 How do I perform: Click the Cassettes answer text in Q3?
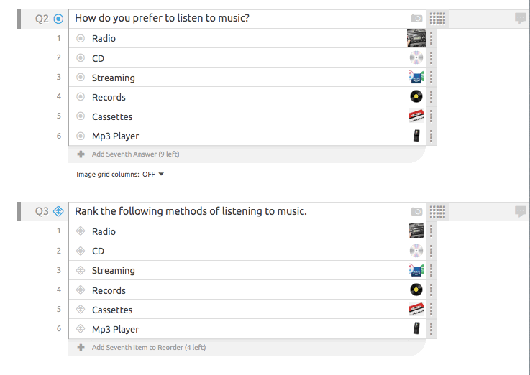point(112,310)
